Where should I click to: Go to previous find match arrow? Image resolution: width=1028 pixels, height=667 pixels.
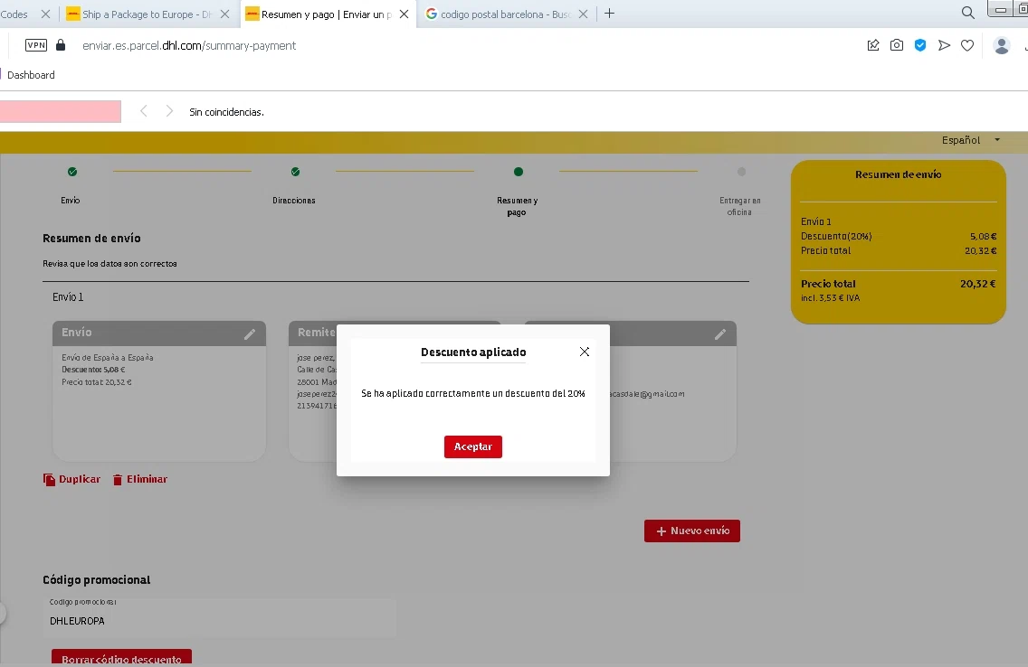tap(144, 111)
